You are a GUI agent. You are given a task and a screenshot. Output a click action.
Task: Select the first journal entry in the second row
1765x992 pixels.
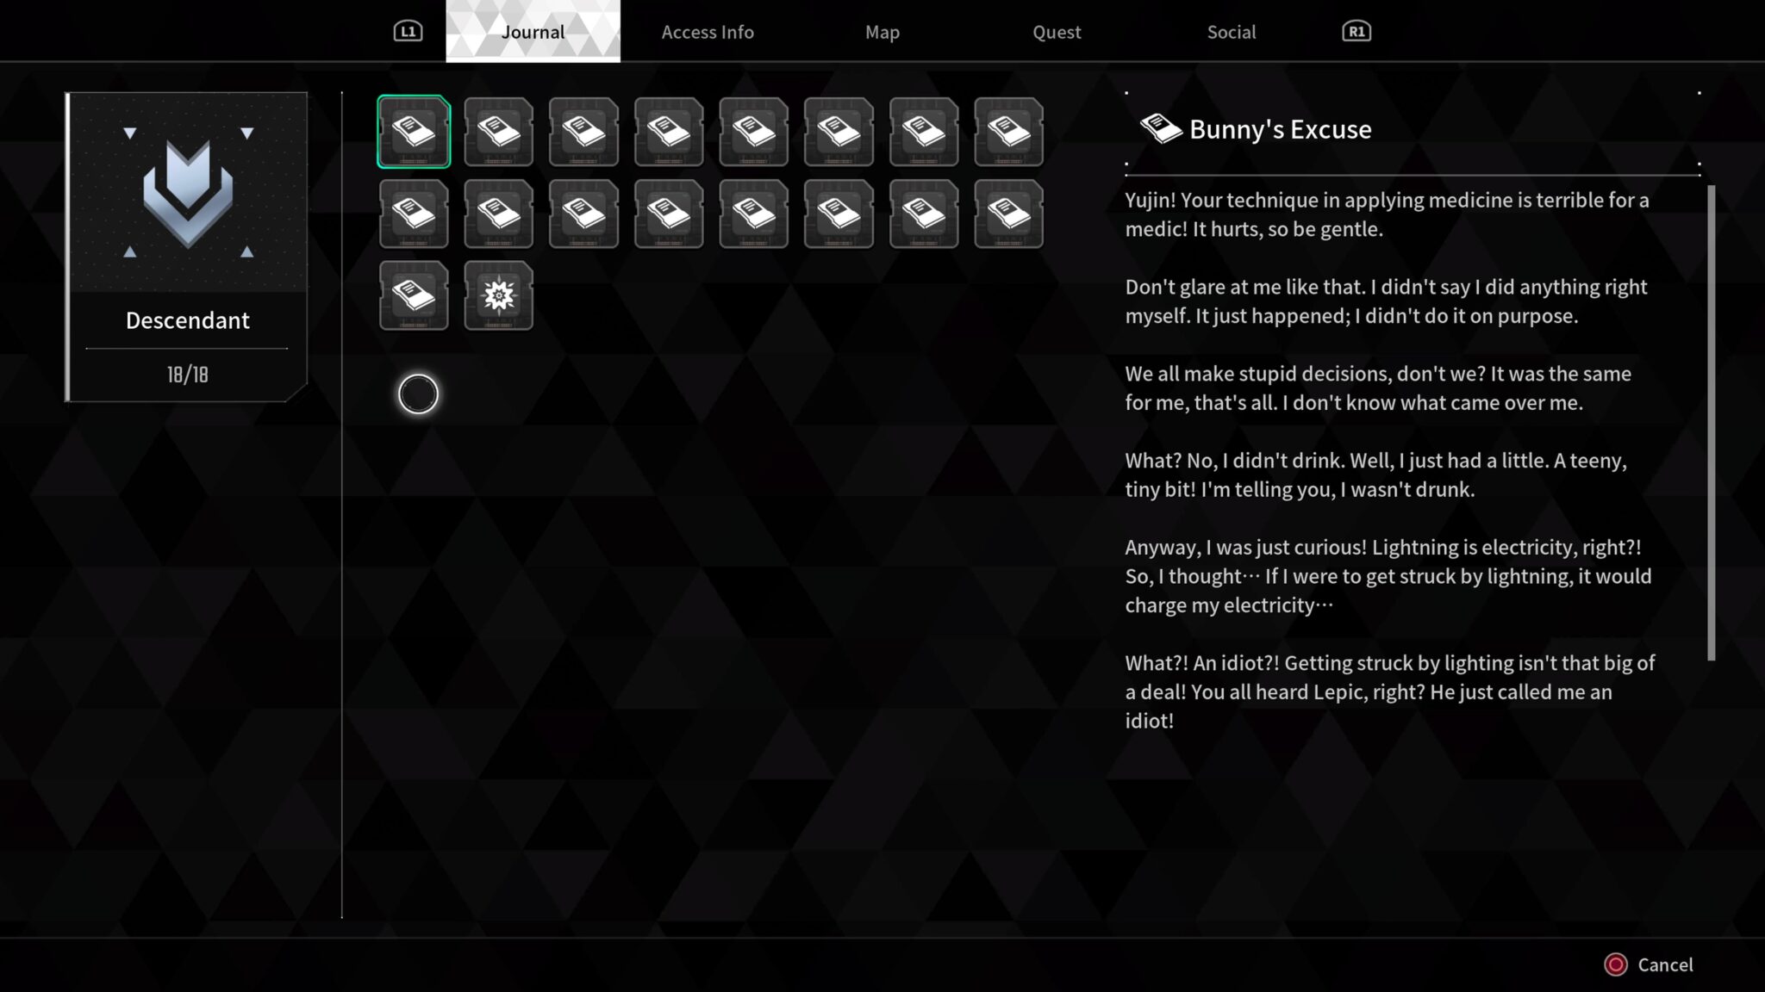click(x=414, y=214)
